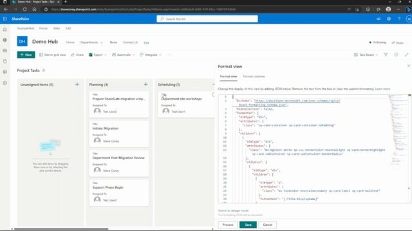Click Sites in hub navigation bar
The height and width of the screenshot is (231, 412).
pos(57,28)
